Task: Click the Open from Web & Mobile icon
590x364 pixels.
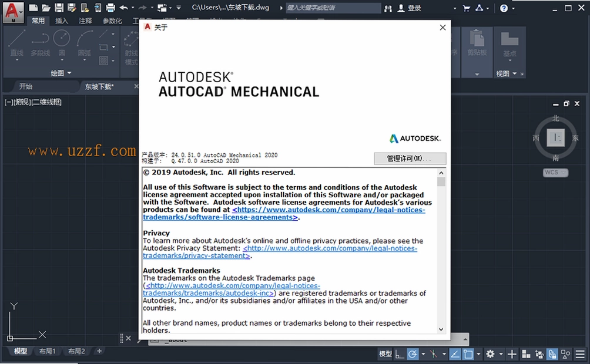Action: pyautogui.click(x=85, y=8)
